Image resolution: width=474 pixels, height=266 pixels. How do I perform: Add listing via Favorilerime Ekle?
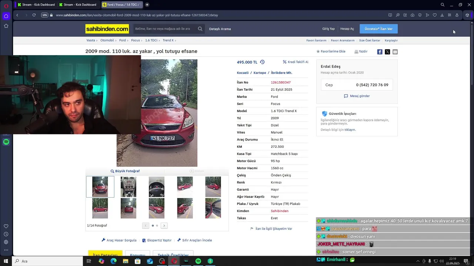tap(331, 52)
